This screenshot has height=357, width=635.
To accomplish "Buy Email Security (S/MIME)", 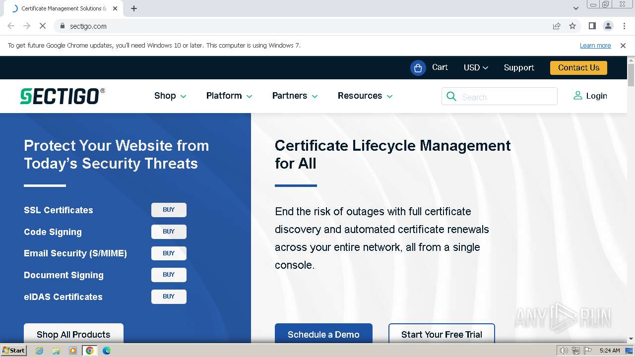I will pos(169,253).
